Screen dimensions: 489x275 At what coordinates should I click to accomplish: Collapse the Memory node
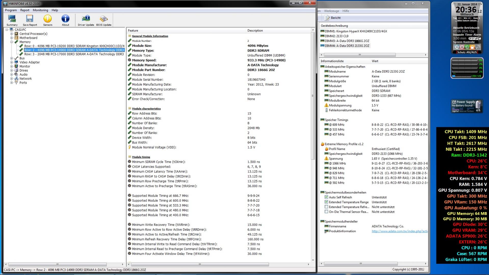[x=11, y=42]
